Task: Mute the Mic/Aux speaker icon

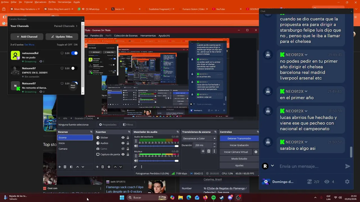Action: click(136, 161)
